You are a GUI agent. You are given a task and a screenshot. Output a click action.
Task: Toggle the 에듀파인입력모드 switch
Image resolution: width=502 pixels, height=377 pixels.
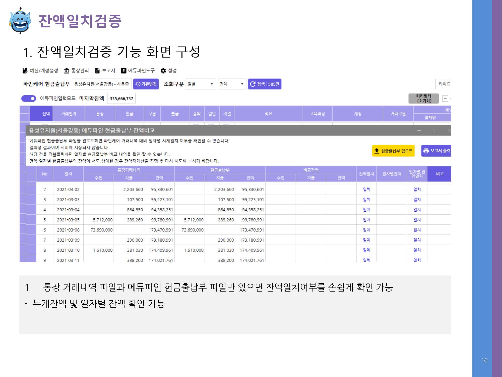coord(29,99)
